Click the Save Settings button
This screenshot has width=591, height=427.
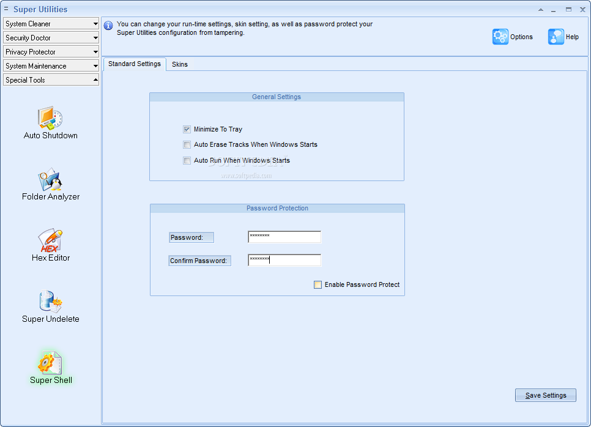coord(545,395)
